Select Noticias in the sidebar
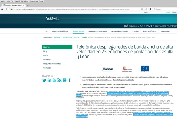This screenshot has width=177, height=118. [x=57, y=47]
